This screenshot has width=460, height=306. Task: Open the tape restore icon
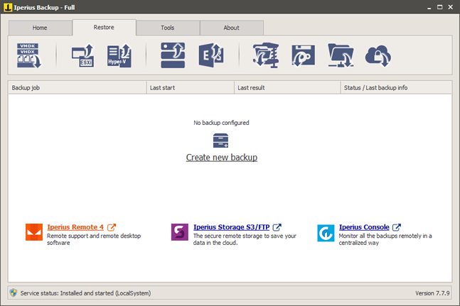click(x=304, y=55)
